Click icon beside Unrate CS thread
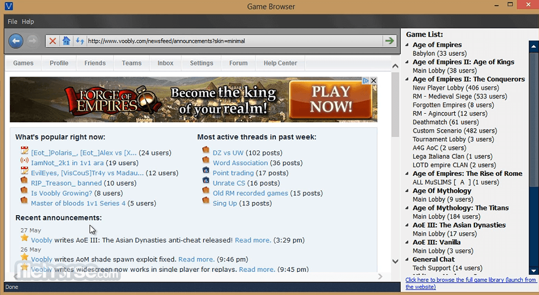Image resolution: width=539 pixels, height=295 pixels. 206,180
